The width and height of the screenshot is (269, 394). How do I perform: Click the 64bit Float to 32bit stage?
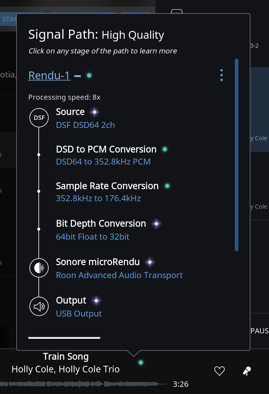(x=92, y=237)
